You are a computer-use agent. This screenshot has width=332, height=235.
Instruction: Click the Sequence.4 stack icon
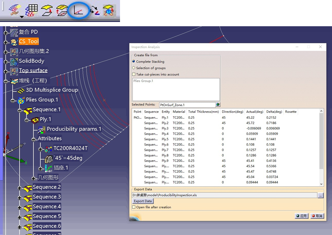pyautogui.click(x=28, y=207)
